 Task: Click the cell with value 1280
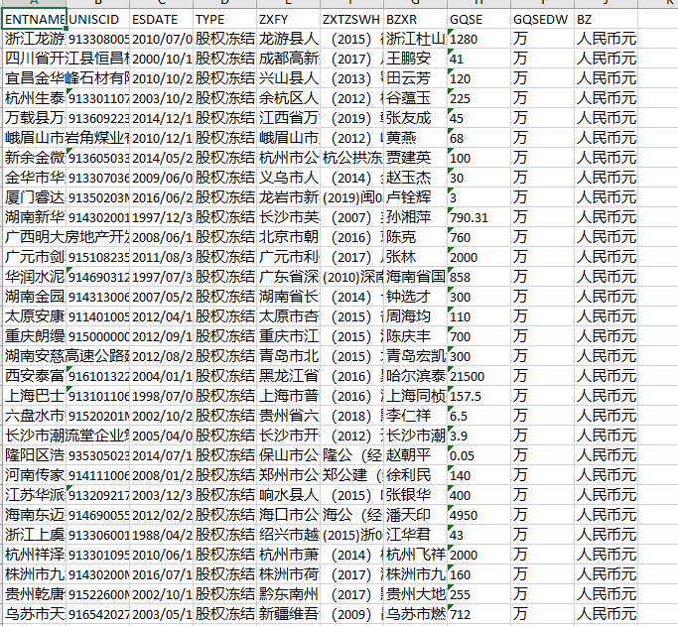[479, 39]
